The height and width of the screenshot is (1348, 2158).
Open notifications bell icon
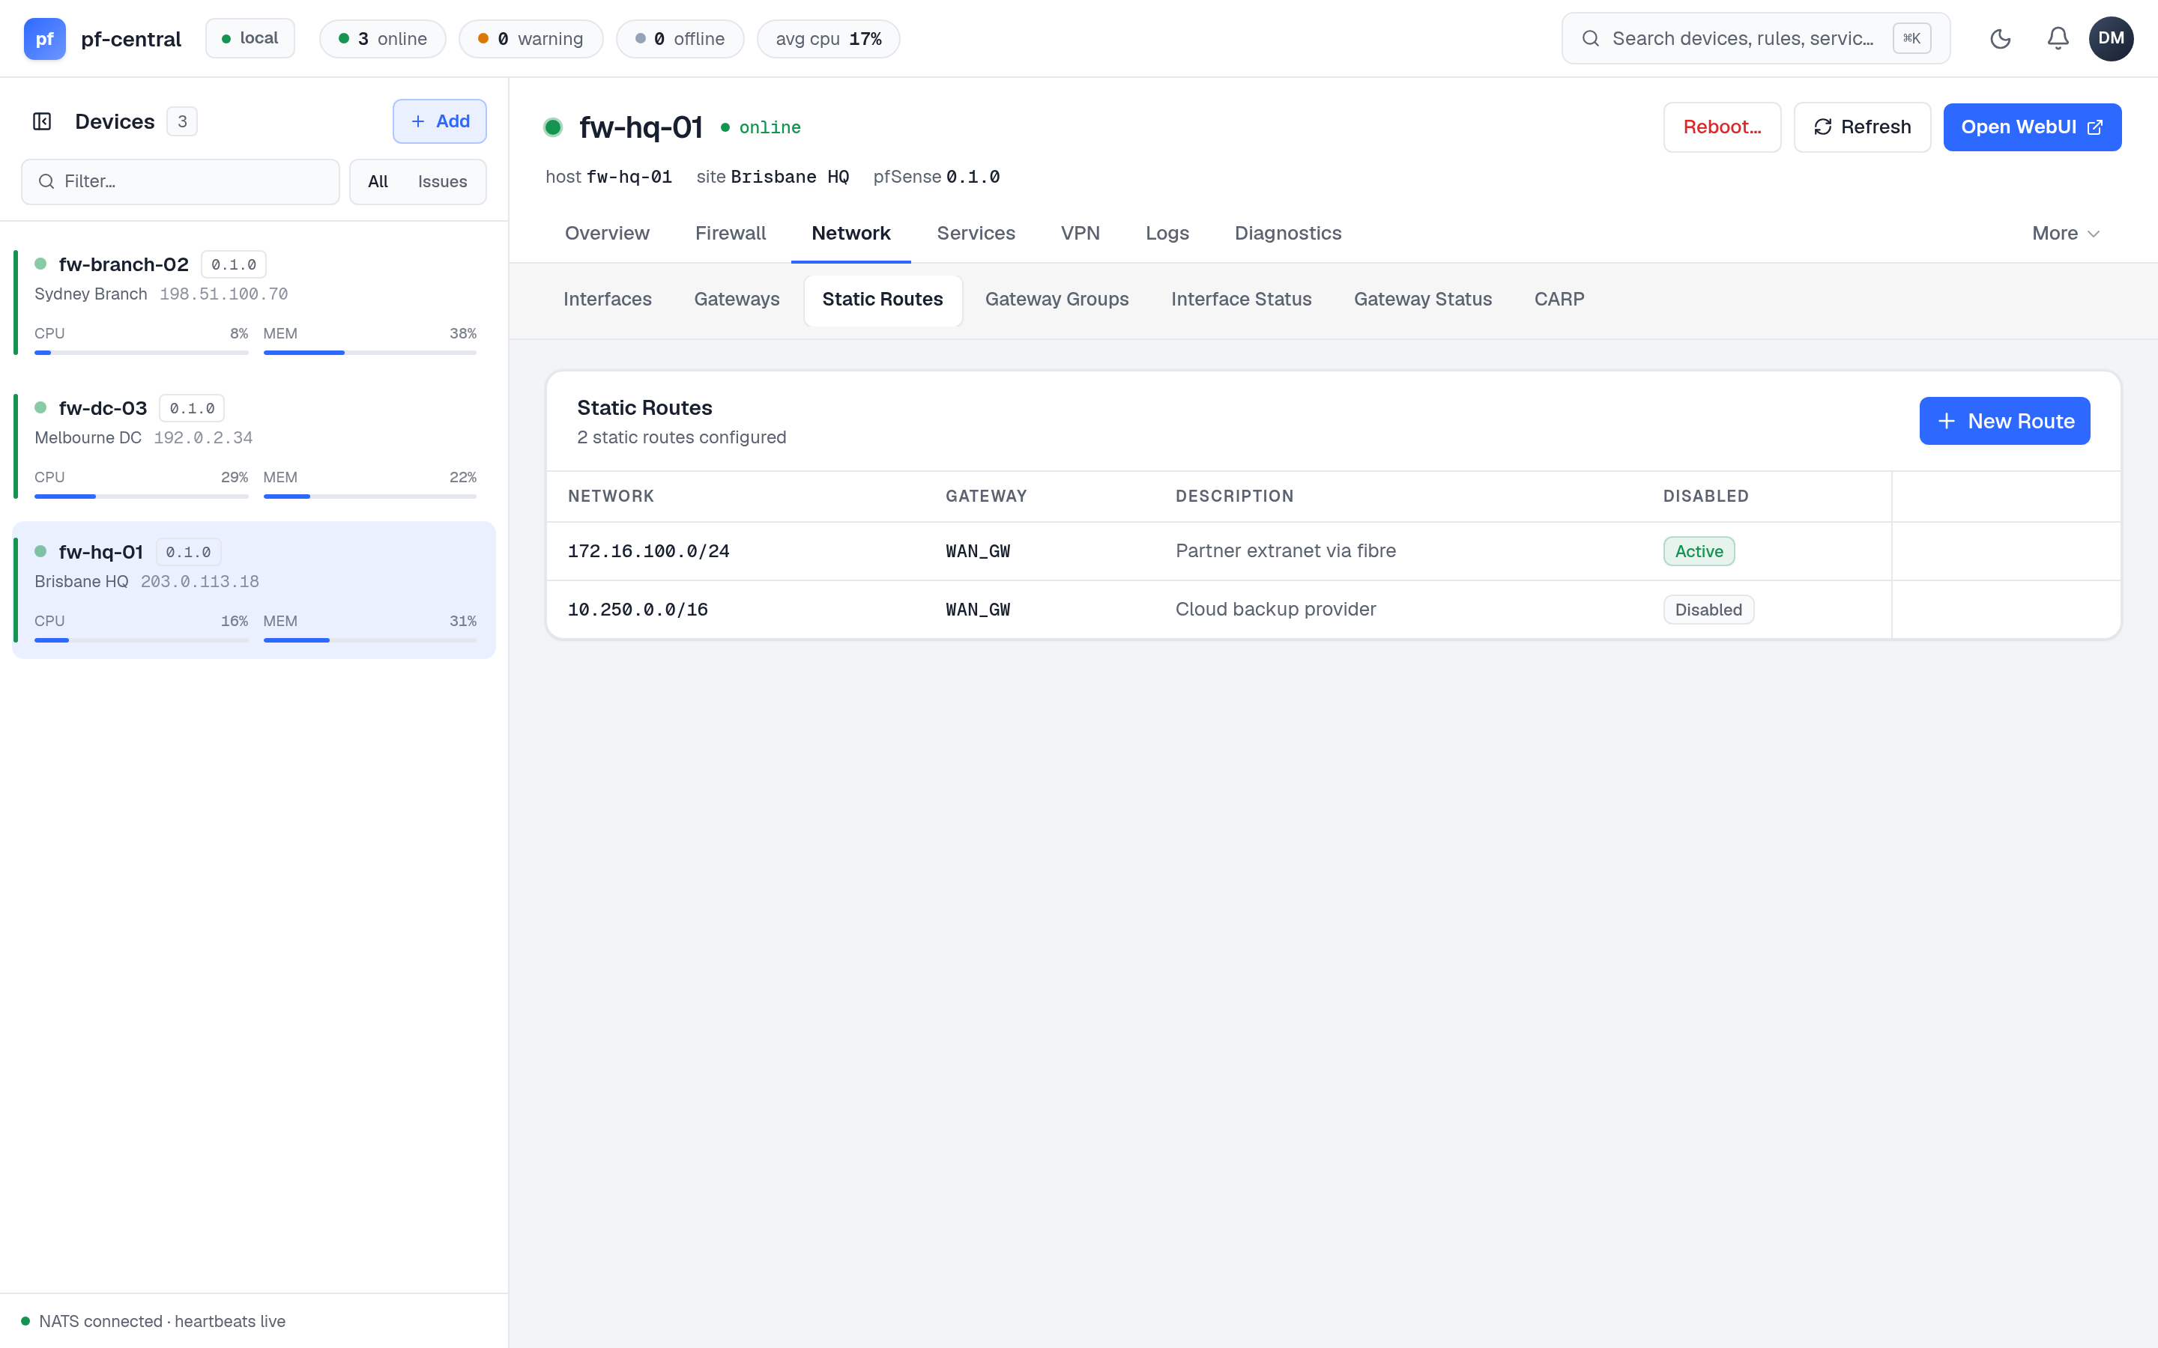point(2058,38)
